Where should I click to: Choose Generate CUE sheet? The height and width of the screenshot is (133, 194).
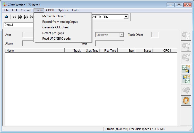63,27
